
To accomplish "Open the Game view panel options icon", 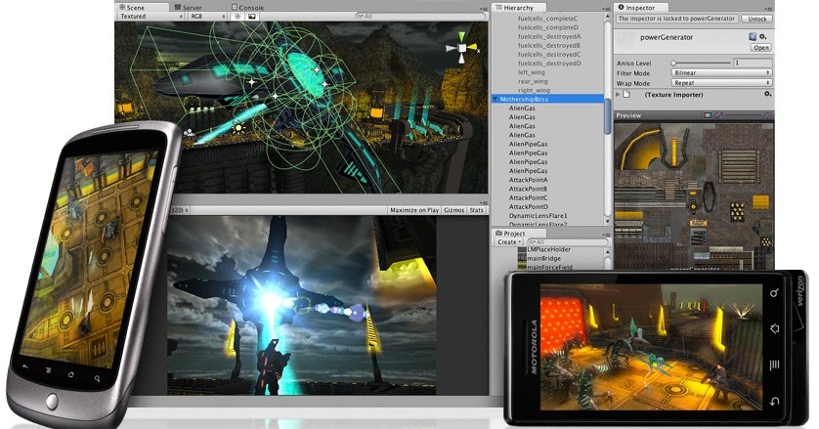I will pos(484,202).
